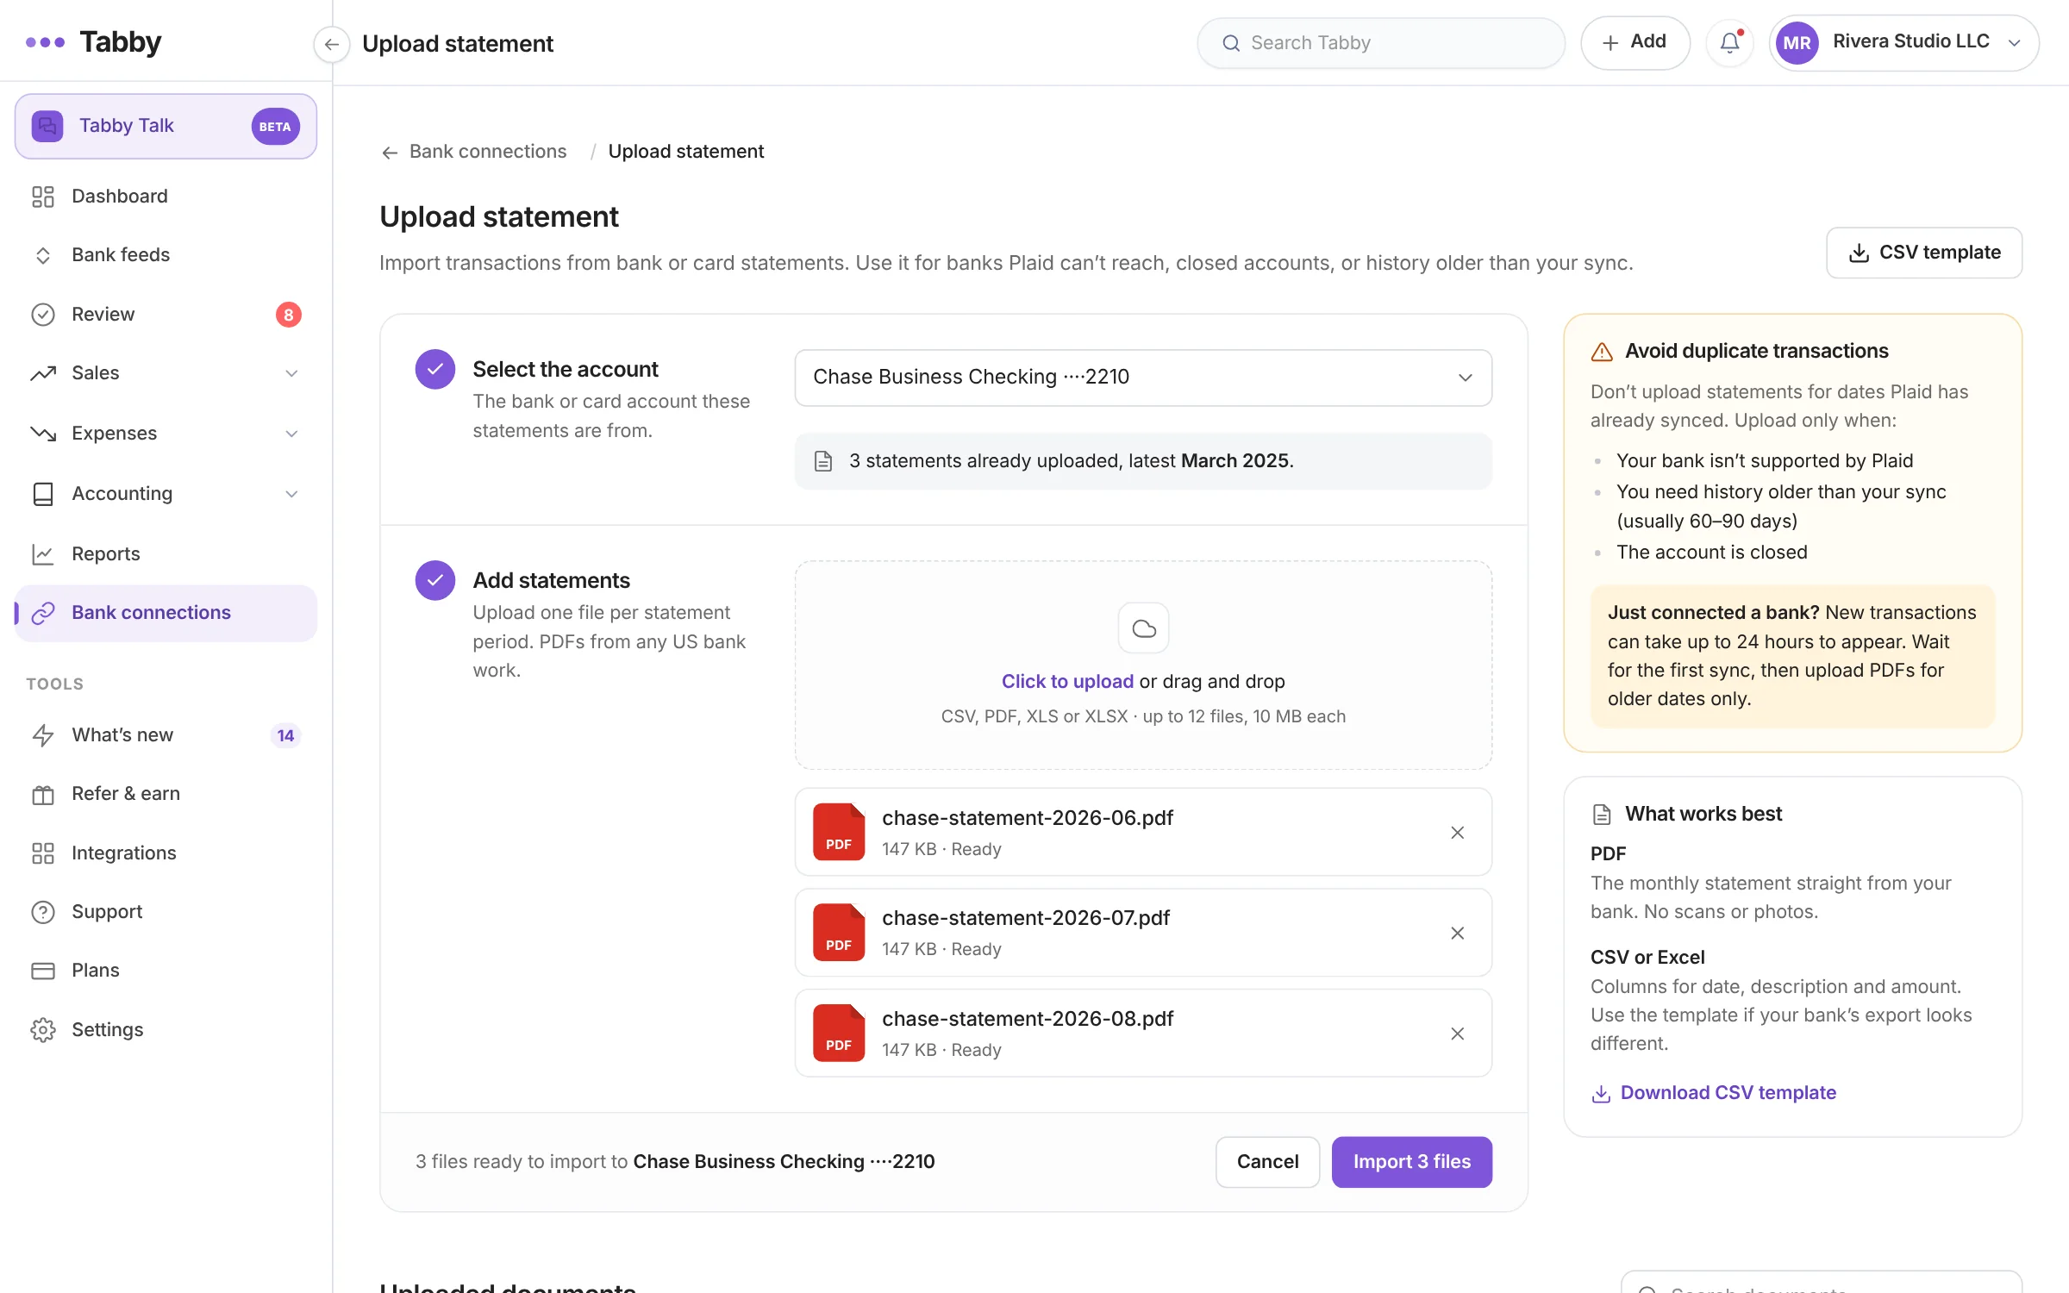Click the MR account avatar
2069x1293 pixels.
point(1797,43)
